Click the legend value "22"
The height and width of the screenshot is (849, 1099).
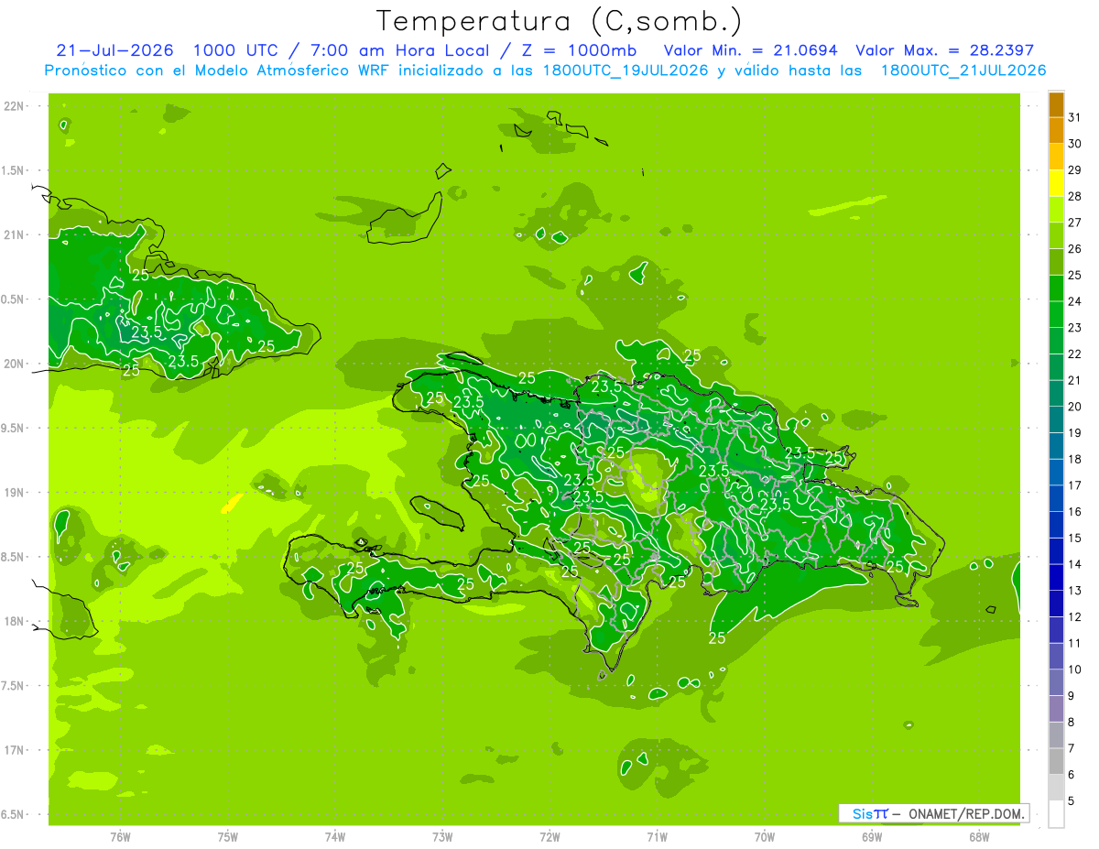click(1075, 354)
